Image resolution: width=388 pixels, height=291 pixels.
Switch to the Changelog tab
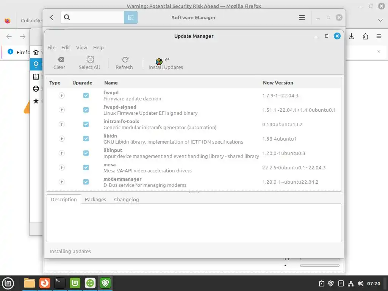[127, 199]
